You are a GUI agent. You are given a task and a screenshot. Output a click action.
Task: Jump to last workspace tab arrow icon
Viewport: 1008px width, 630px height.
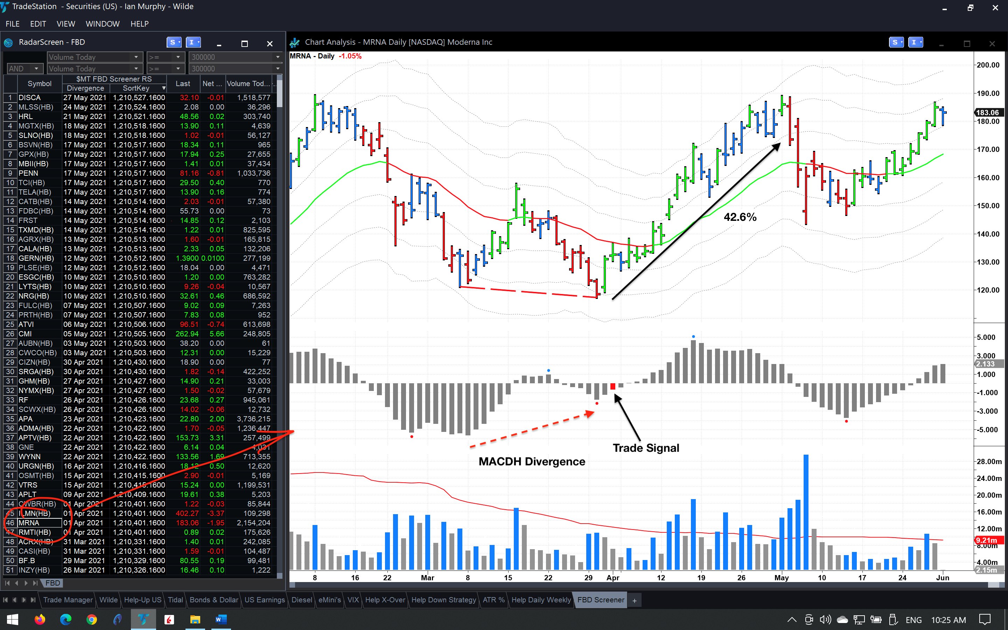33,600
